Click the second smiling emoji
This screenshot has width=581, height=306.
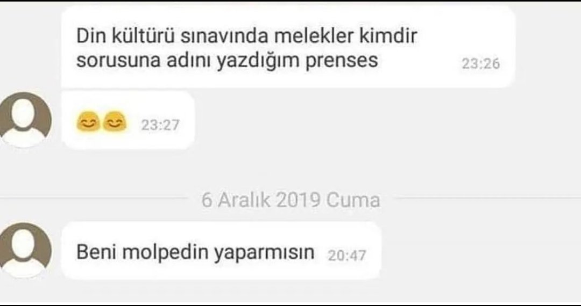coord(115,123)
